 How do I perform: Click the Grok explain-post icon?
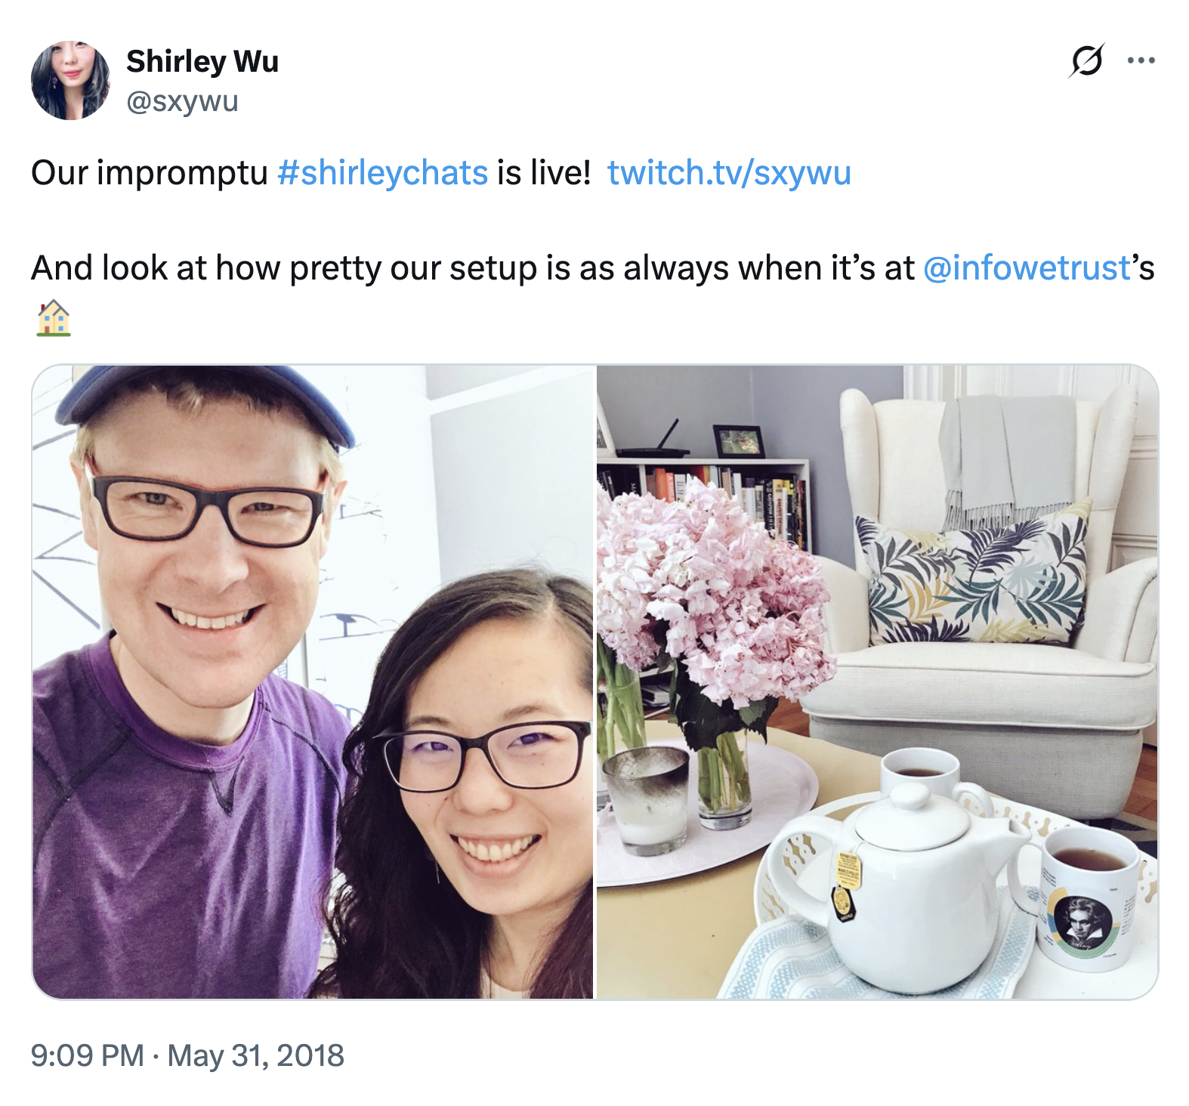[1086, 60]
